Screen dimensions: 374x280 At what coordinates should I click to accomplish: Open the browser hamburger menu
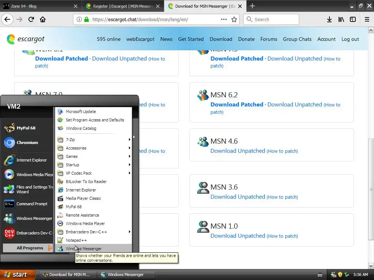click(367, 19)
